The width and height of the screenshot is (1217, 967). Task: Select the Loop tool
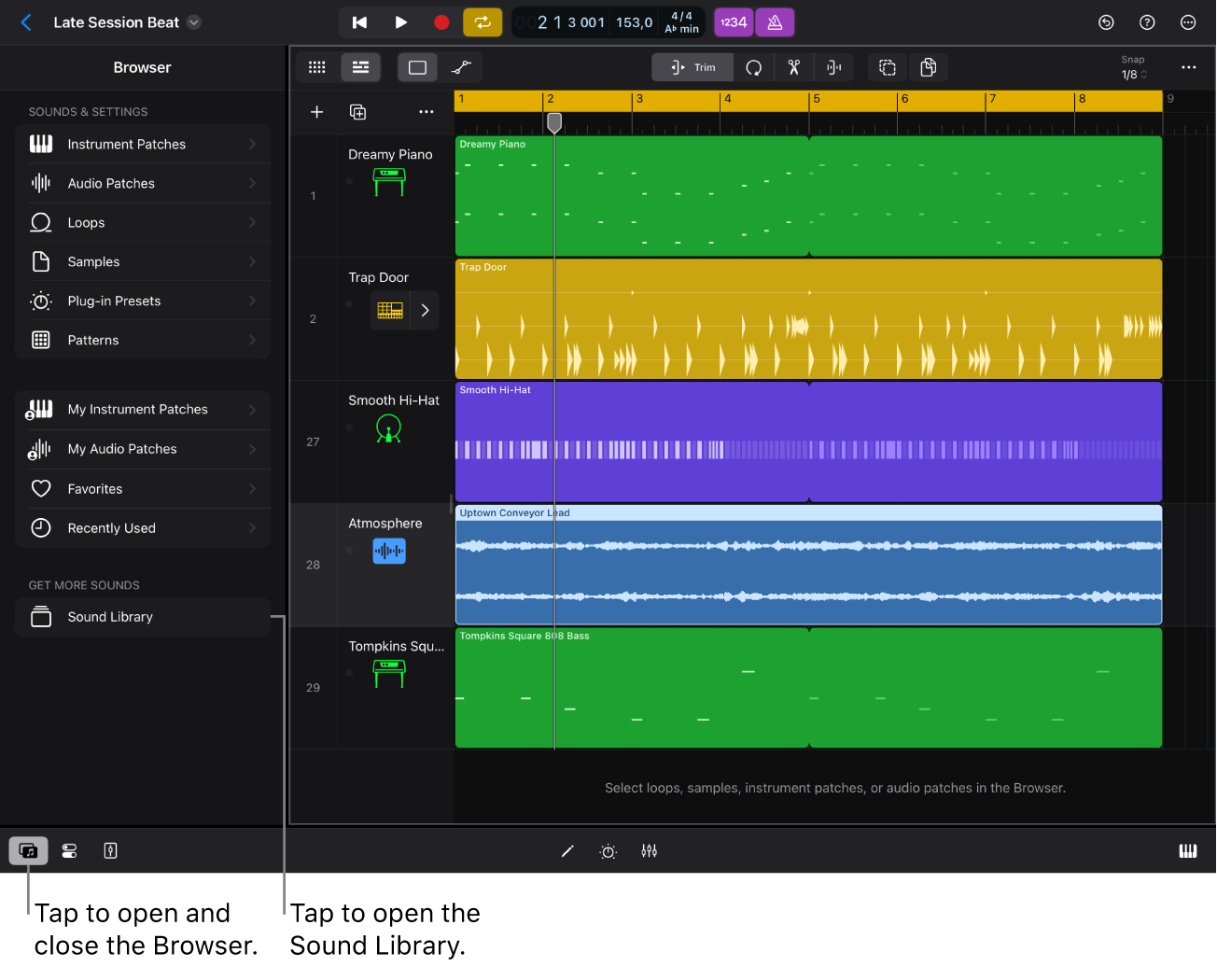coord(753,67)
